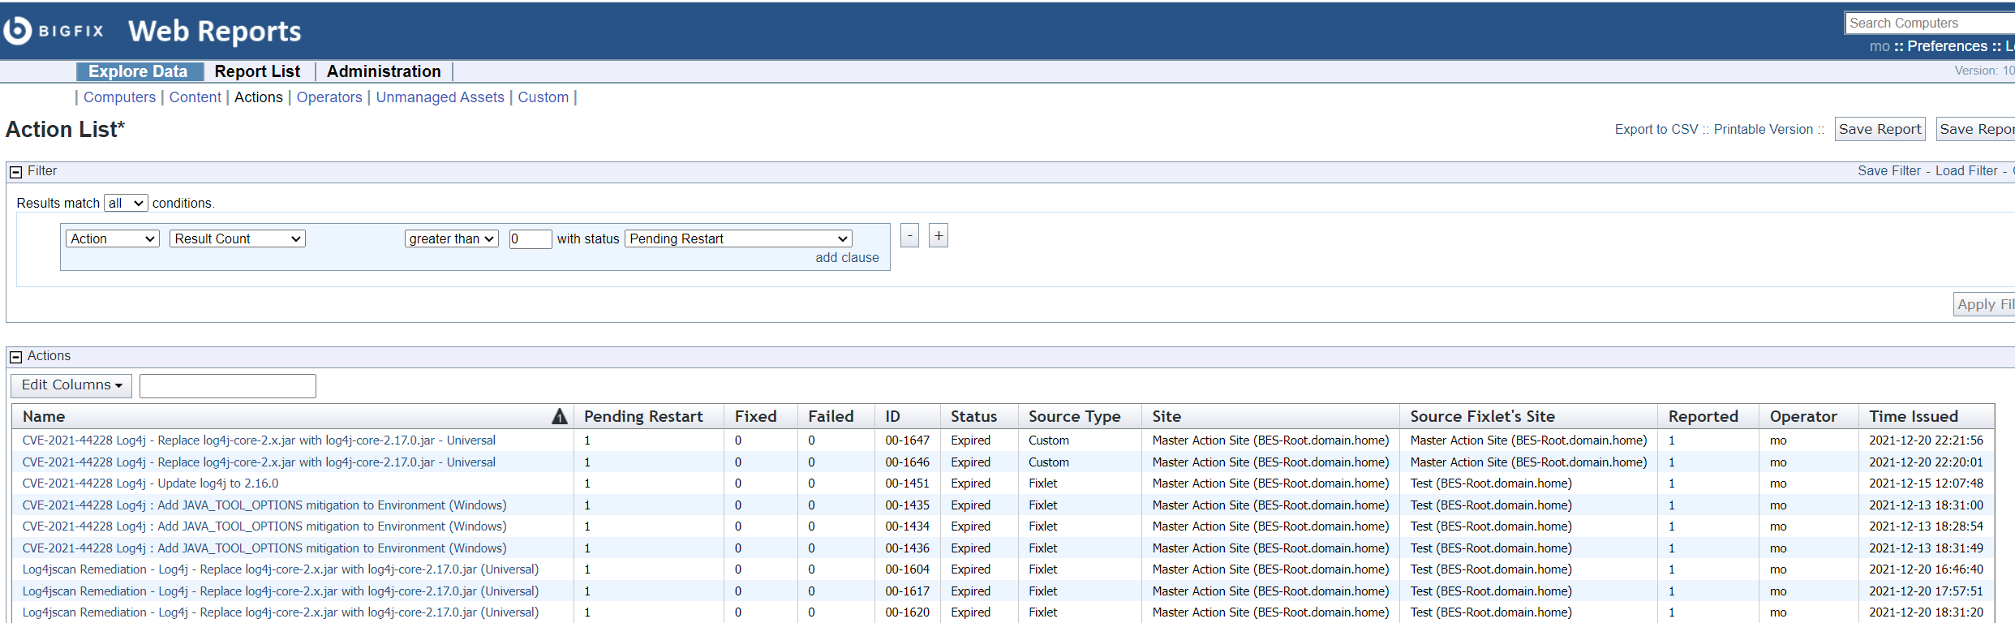Click the result count value field
2015x623 pixels.
(x=531, y=238)
